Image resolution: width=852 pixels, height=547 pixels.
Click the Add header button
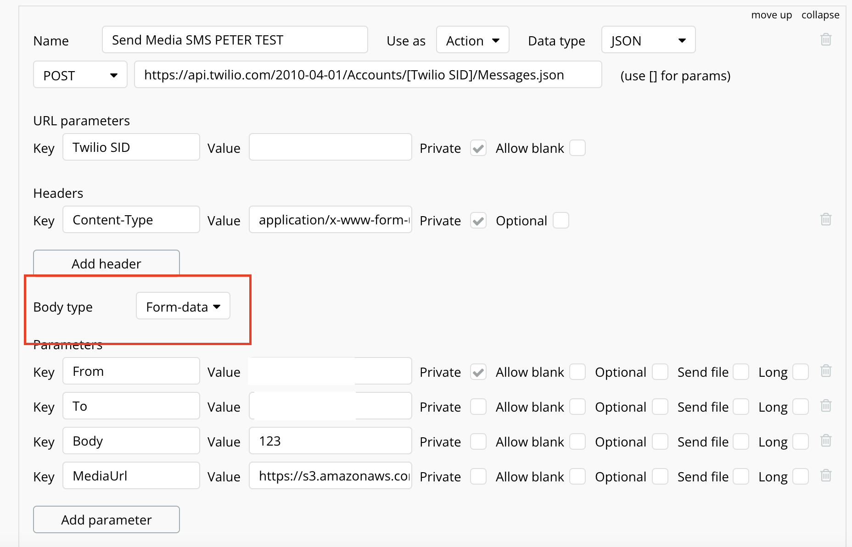click(106, 263)
